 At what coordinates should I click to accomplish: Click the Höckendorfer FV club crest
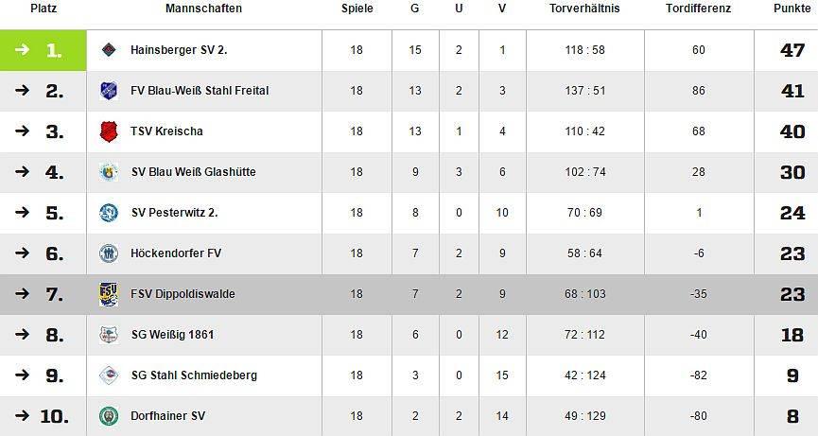click(109, 253)
